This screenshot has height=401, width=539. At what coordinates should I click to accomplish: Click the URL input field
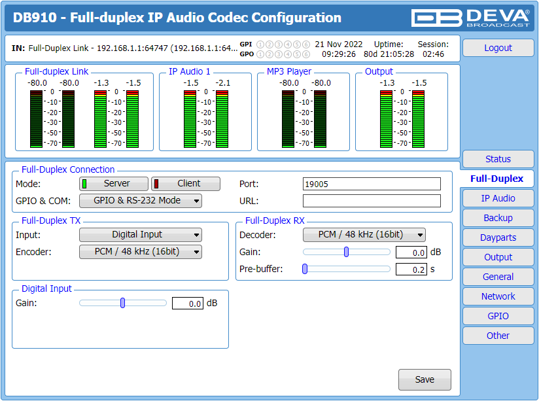point(372,201)
